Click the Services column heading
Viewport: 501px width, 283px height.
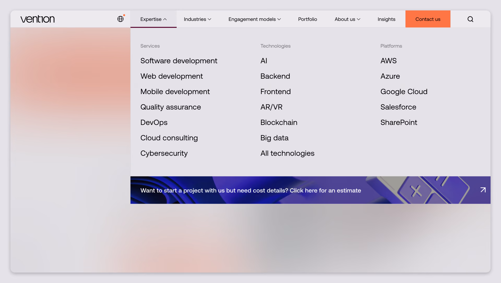tap(150, 46)
